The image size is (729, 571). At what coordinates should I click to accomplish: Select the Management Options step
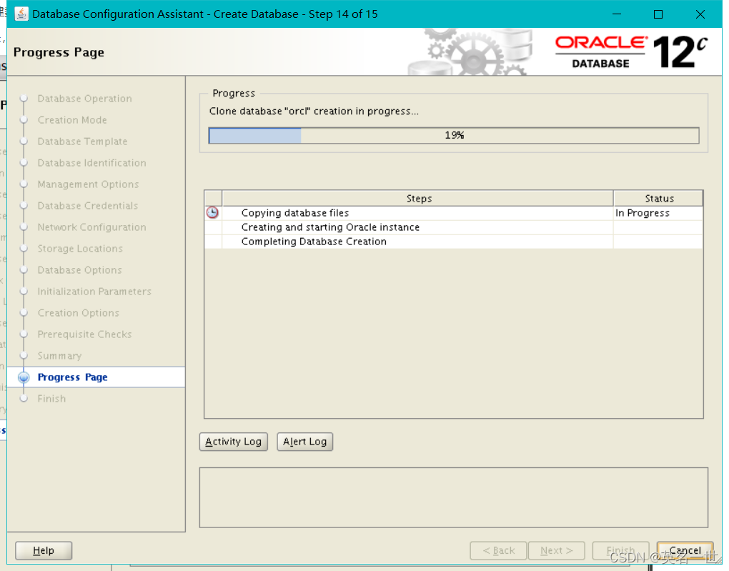pos(88,184)
